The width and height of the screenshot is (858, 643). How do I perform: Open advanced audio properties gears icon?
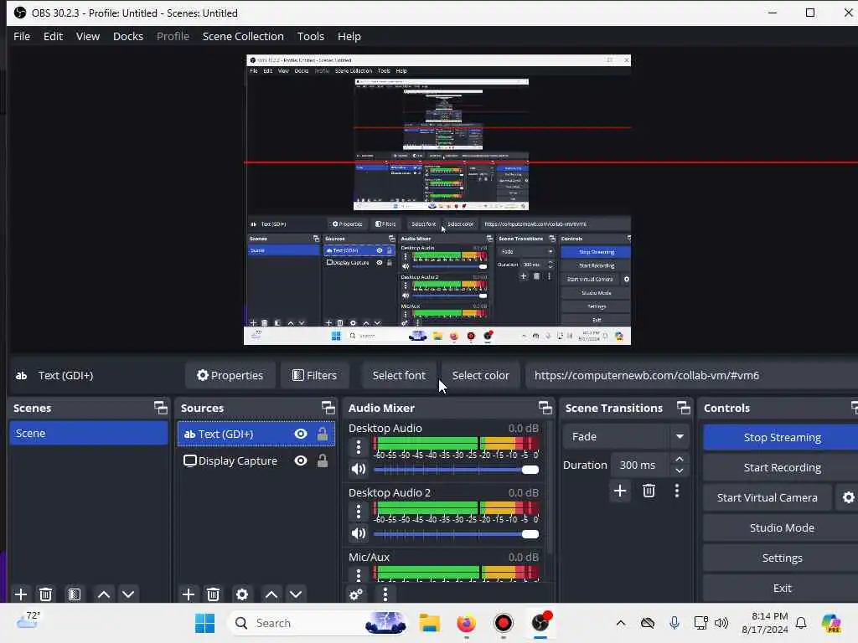355,594
